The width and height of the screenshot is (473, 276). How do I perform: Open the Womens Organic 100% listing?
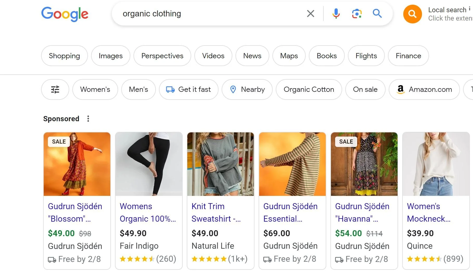(x=148, y=213)
